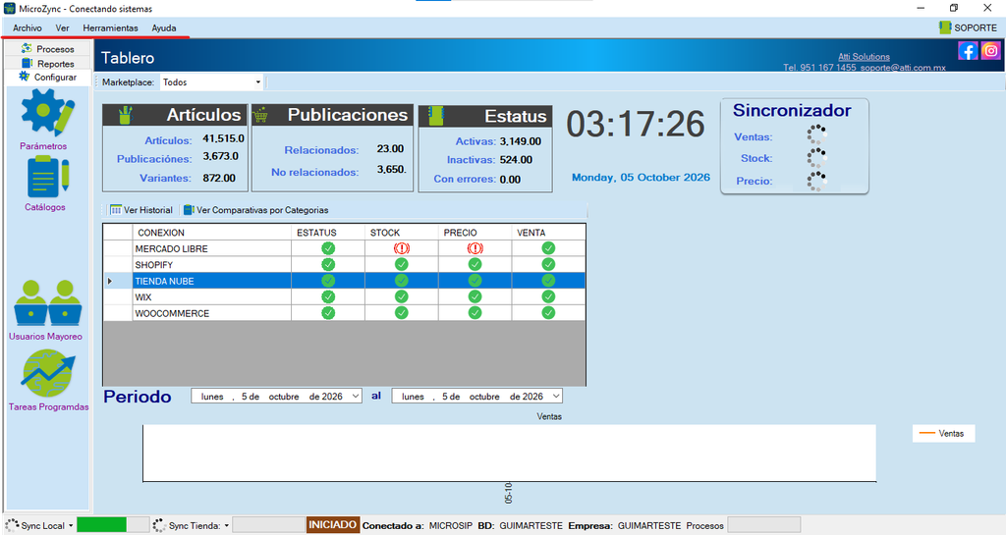Open the Usuarios Mayoreo icon

[x=47, y=303]
